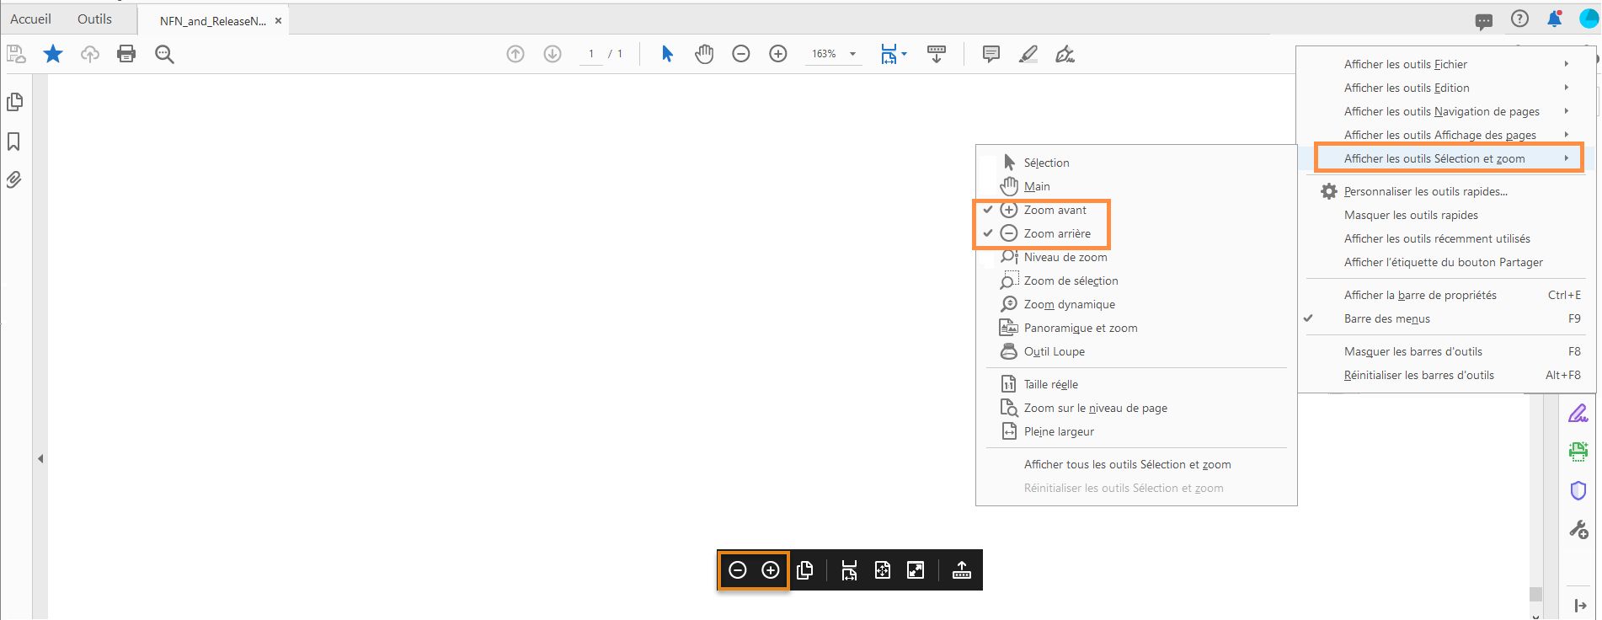Click the blue star bookmark icon
Image resolution: width=1602 pixels, height=620 pixels.
[53, 54]
